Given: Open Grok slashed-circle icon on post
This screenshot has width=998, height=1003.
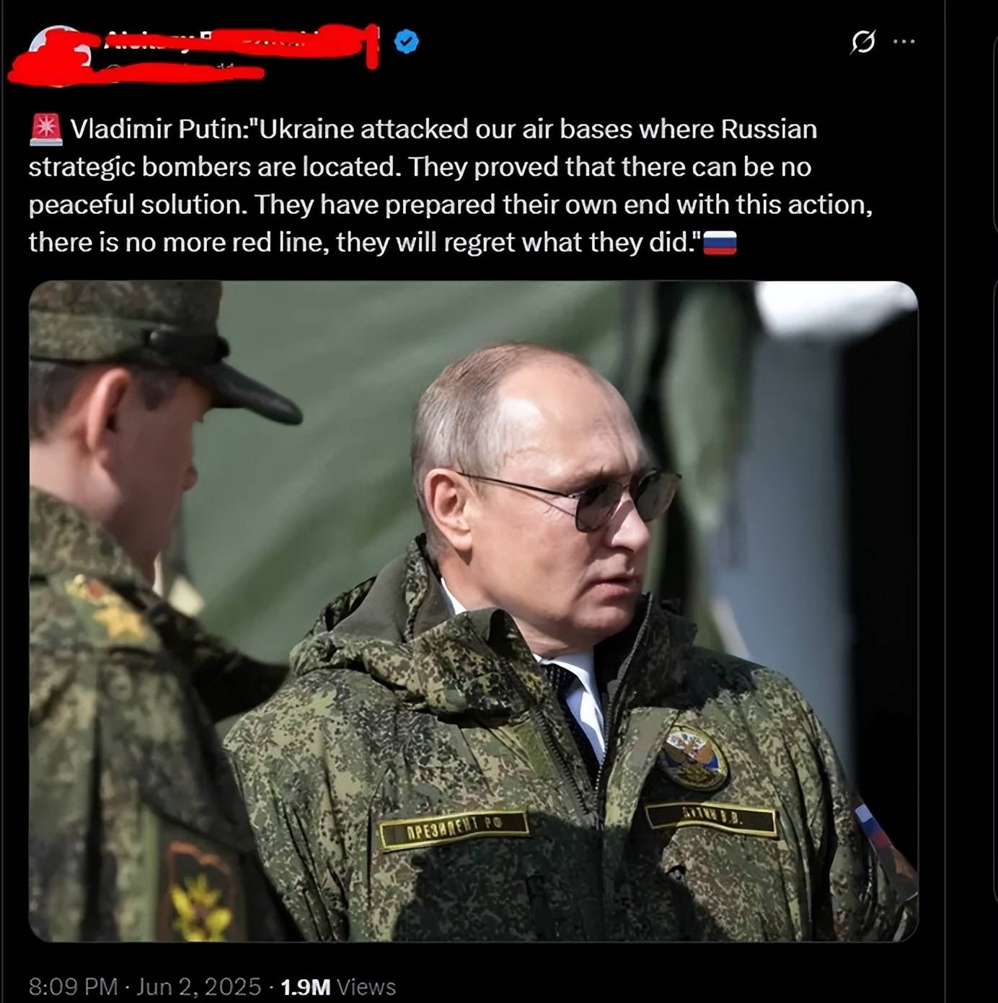Looking at the screenshot, I should coord(862,42).
